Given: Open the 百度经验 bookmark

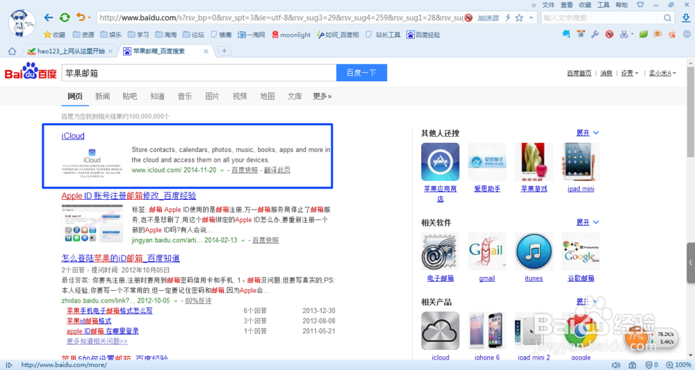Looking at the screenshot, I should (423, 35).
